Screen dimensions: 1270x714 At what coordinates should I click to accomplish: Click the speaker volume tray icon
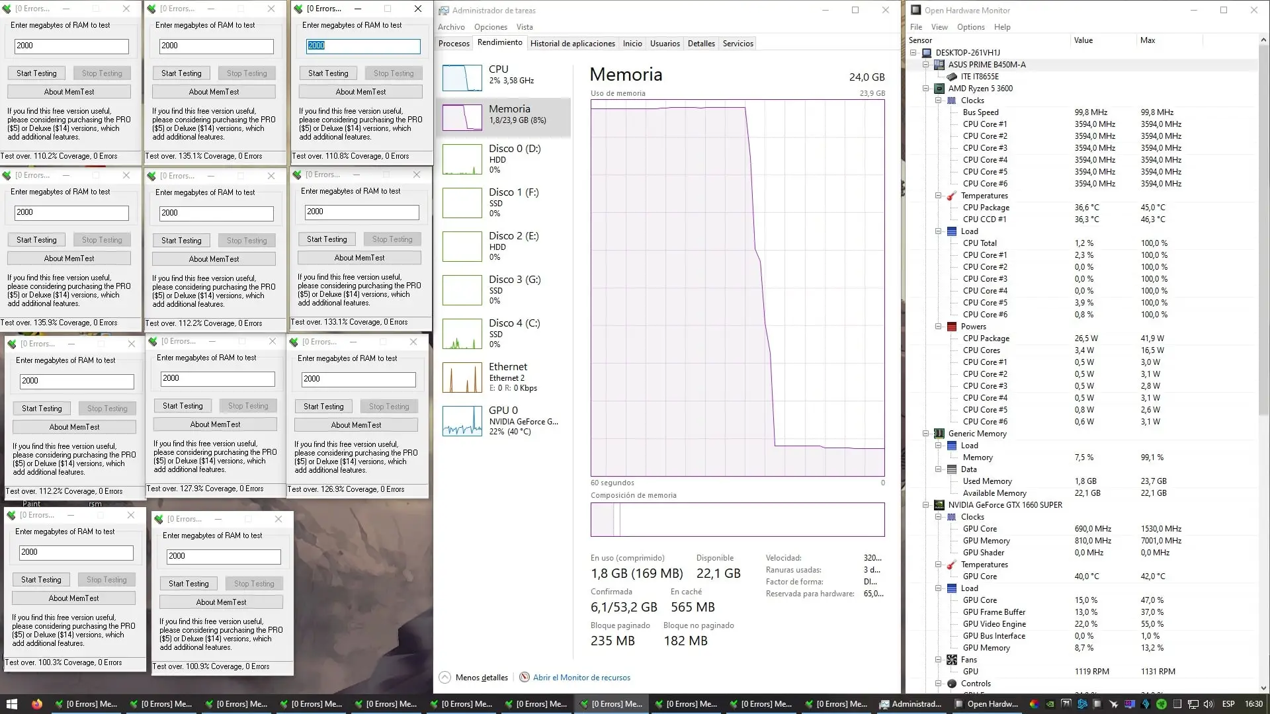point(1208,704)
